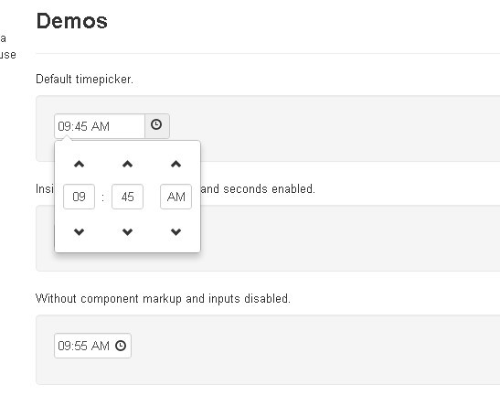Click the hour field showing 09

pos(80,197)
